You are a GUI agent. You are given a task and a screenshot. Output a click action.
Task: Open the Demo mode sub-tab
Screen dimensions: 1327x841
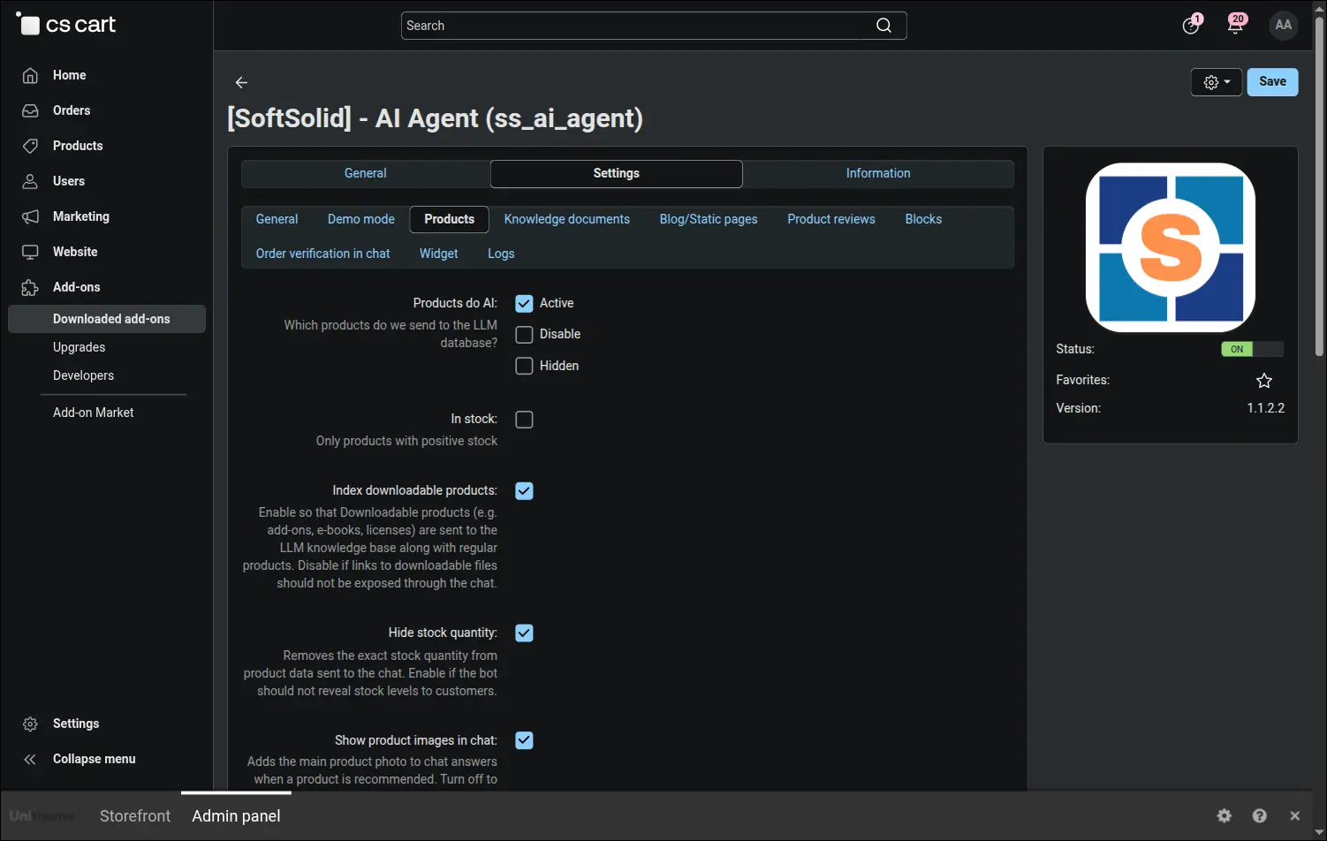point(361,219)
